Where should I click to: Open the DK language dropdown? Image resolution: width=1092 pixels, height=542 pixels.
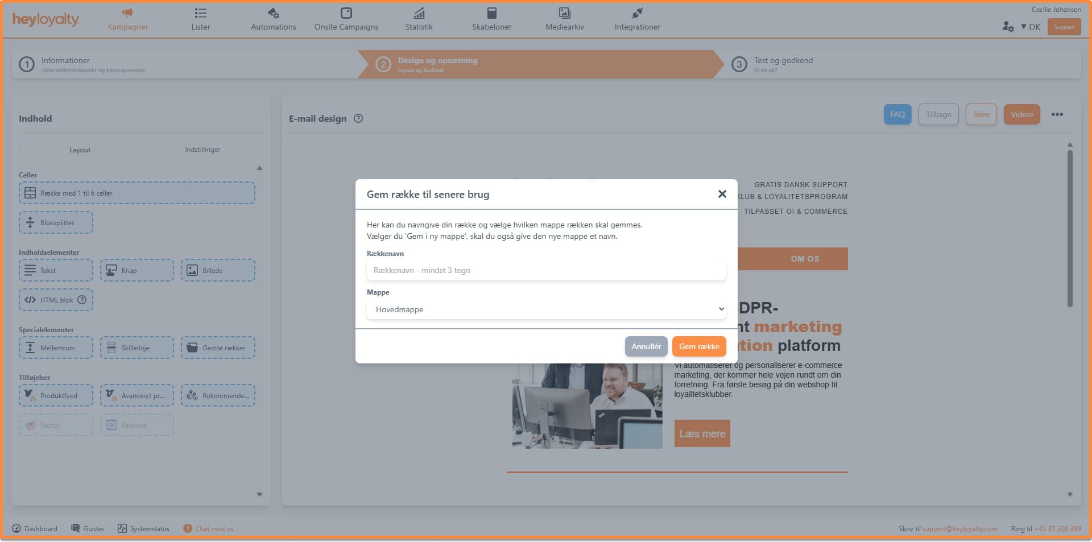(x=1031, y=27)
